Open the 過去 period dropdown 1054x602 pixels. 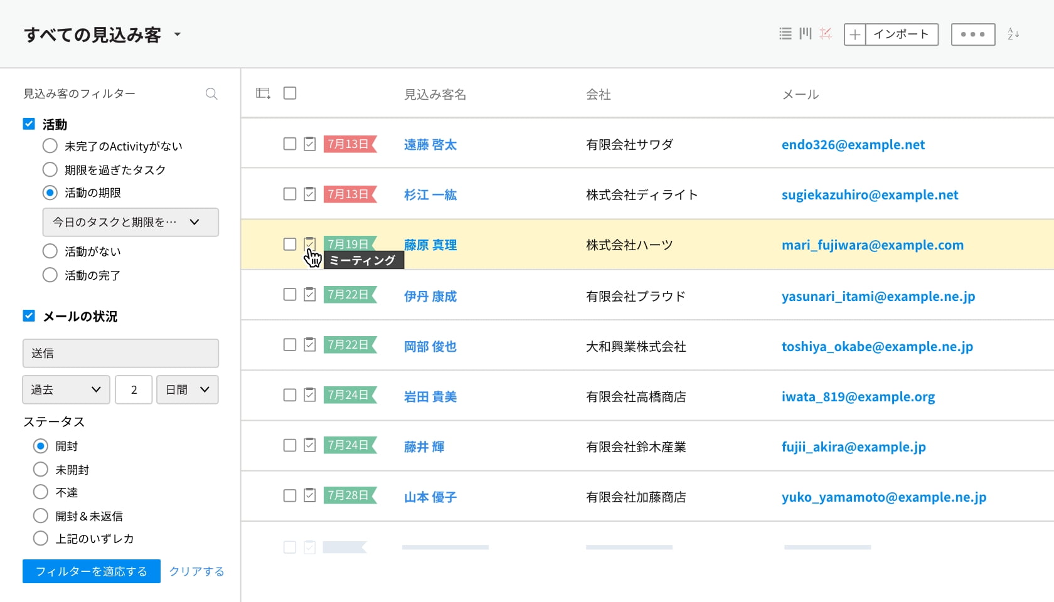pos(66,390)
